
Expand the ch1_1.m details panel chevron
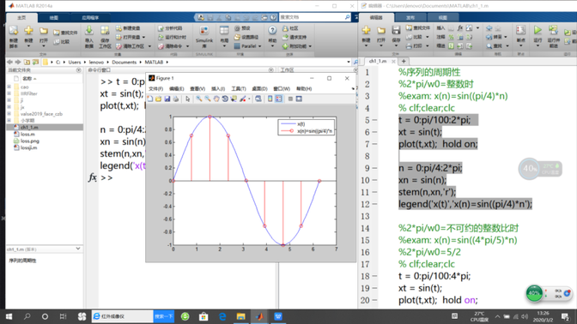pyautogui.click(x=78, y=249)
